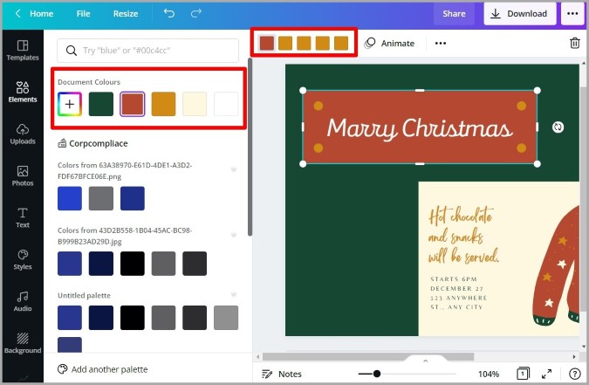
Task: Open the top-right more menu
Action: pyautogui.click(x=572, y=14)
